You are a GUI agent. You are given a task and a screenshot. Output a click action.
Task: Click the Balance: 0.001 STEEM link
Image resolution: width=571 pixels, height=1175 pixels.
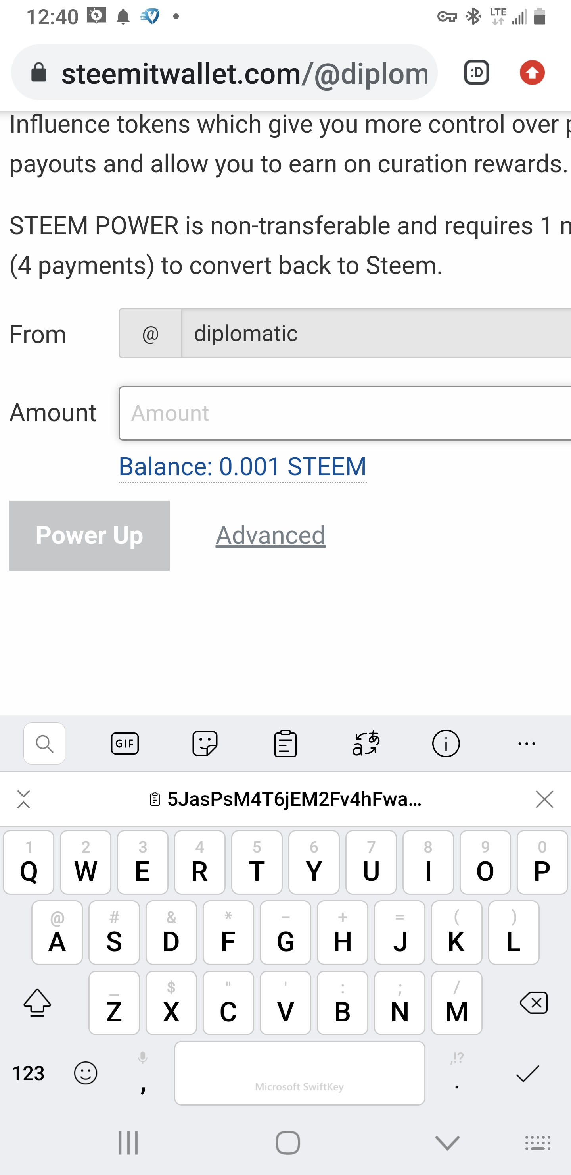click(242, 466)
